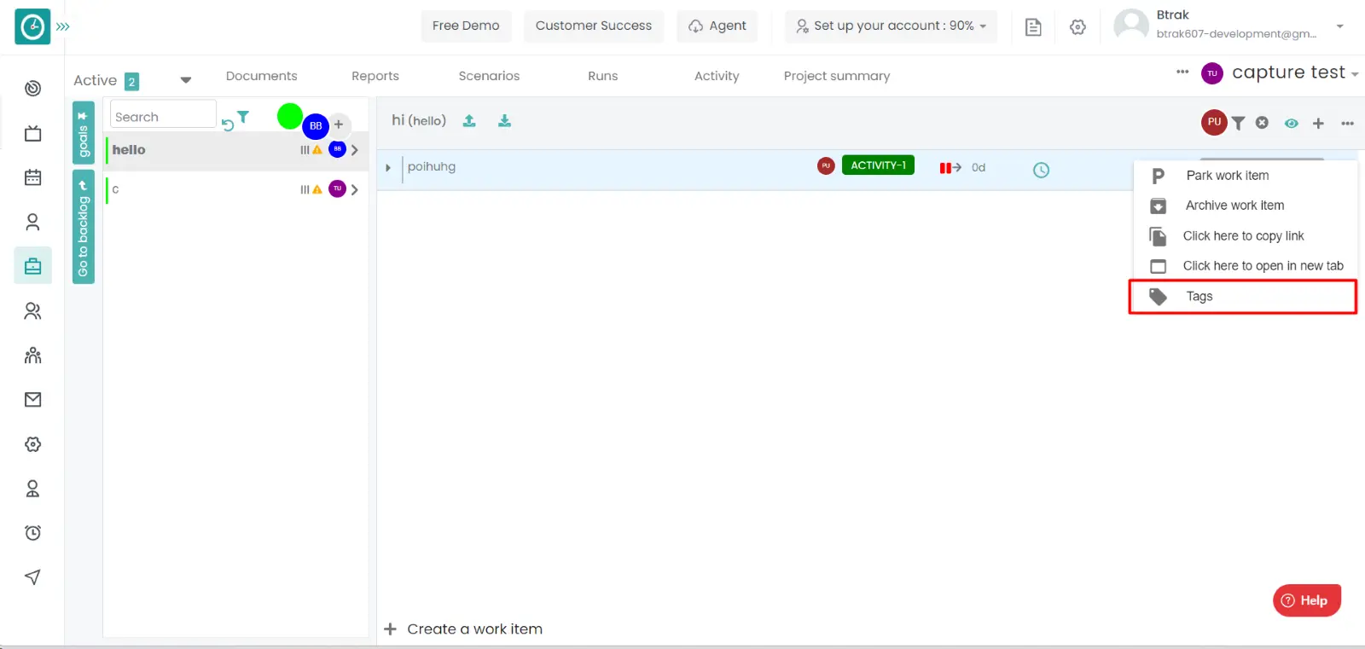Select the BB user avatar filter
This screenshot has width=1365, height=649.
coord(316,126)
